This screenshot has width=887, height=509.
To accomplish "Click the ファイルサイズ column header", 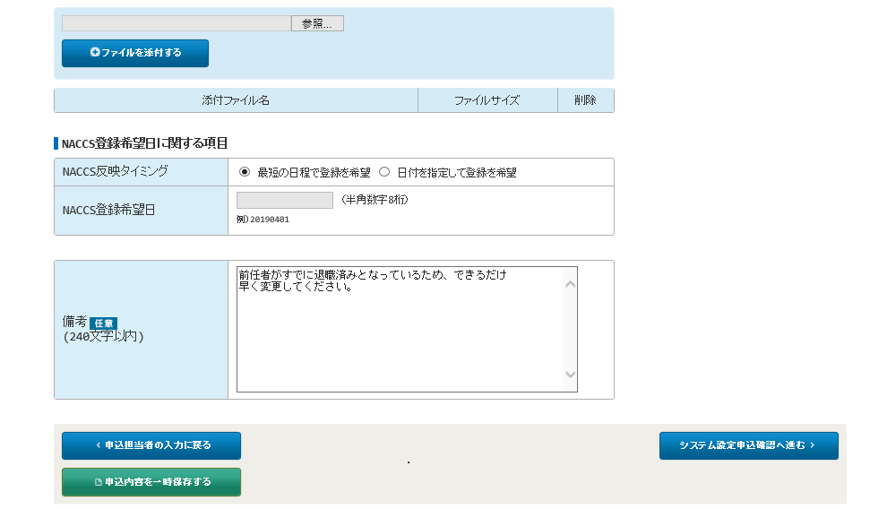I will 487,100.
